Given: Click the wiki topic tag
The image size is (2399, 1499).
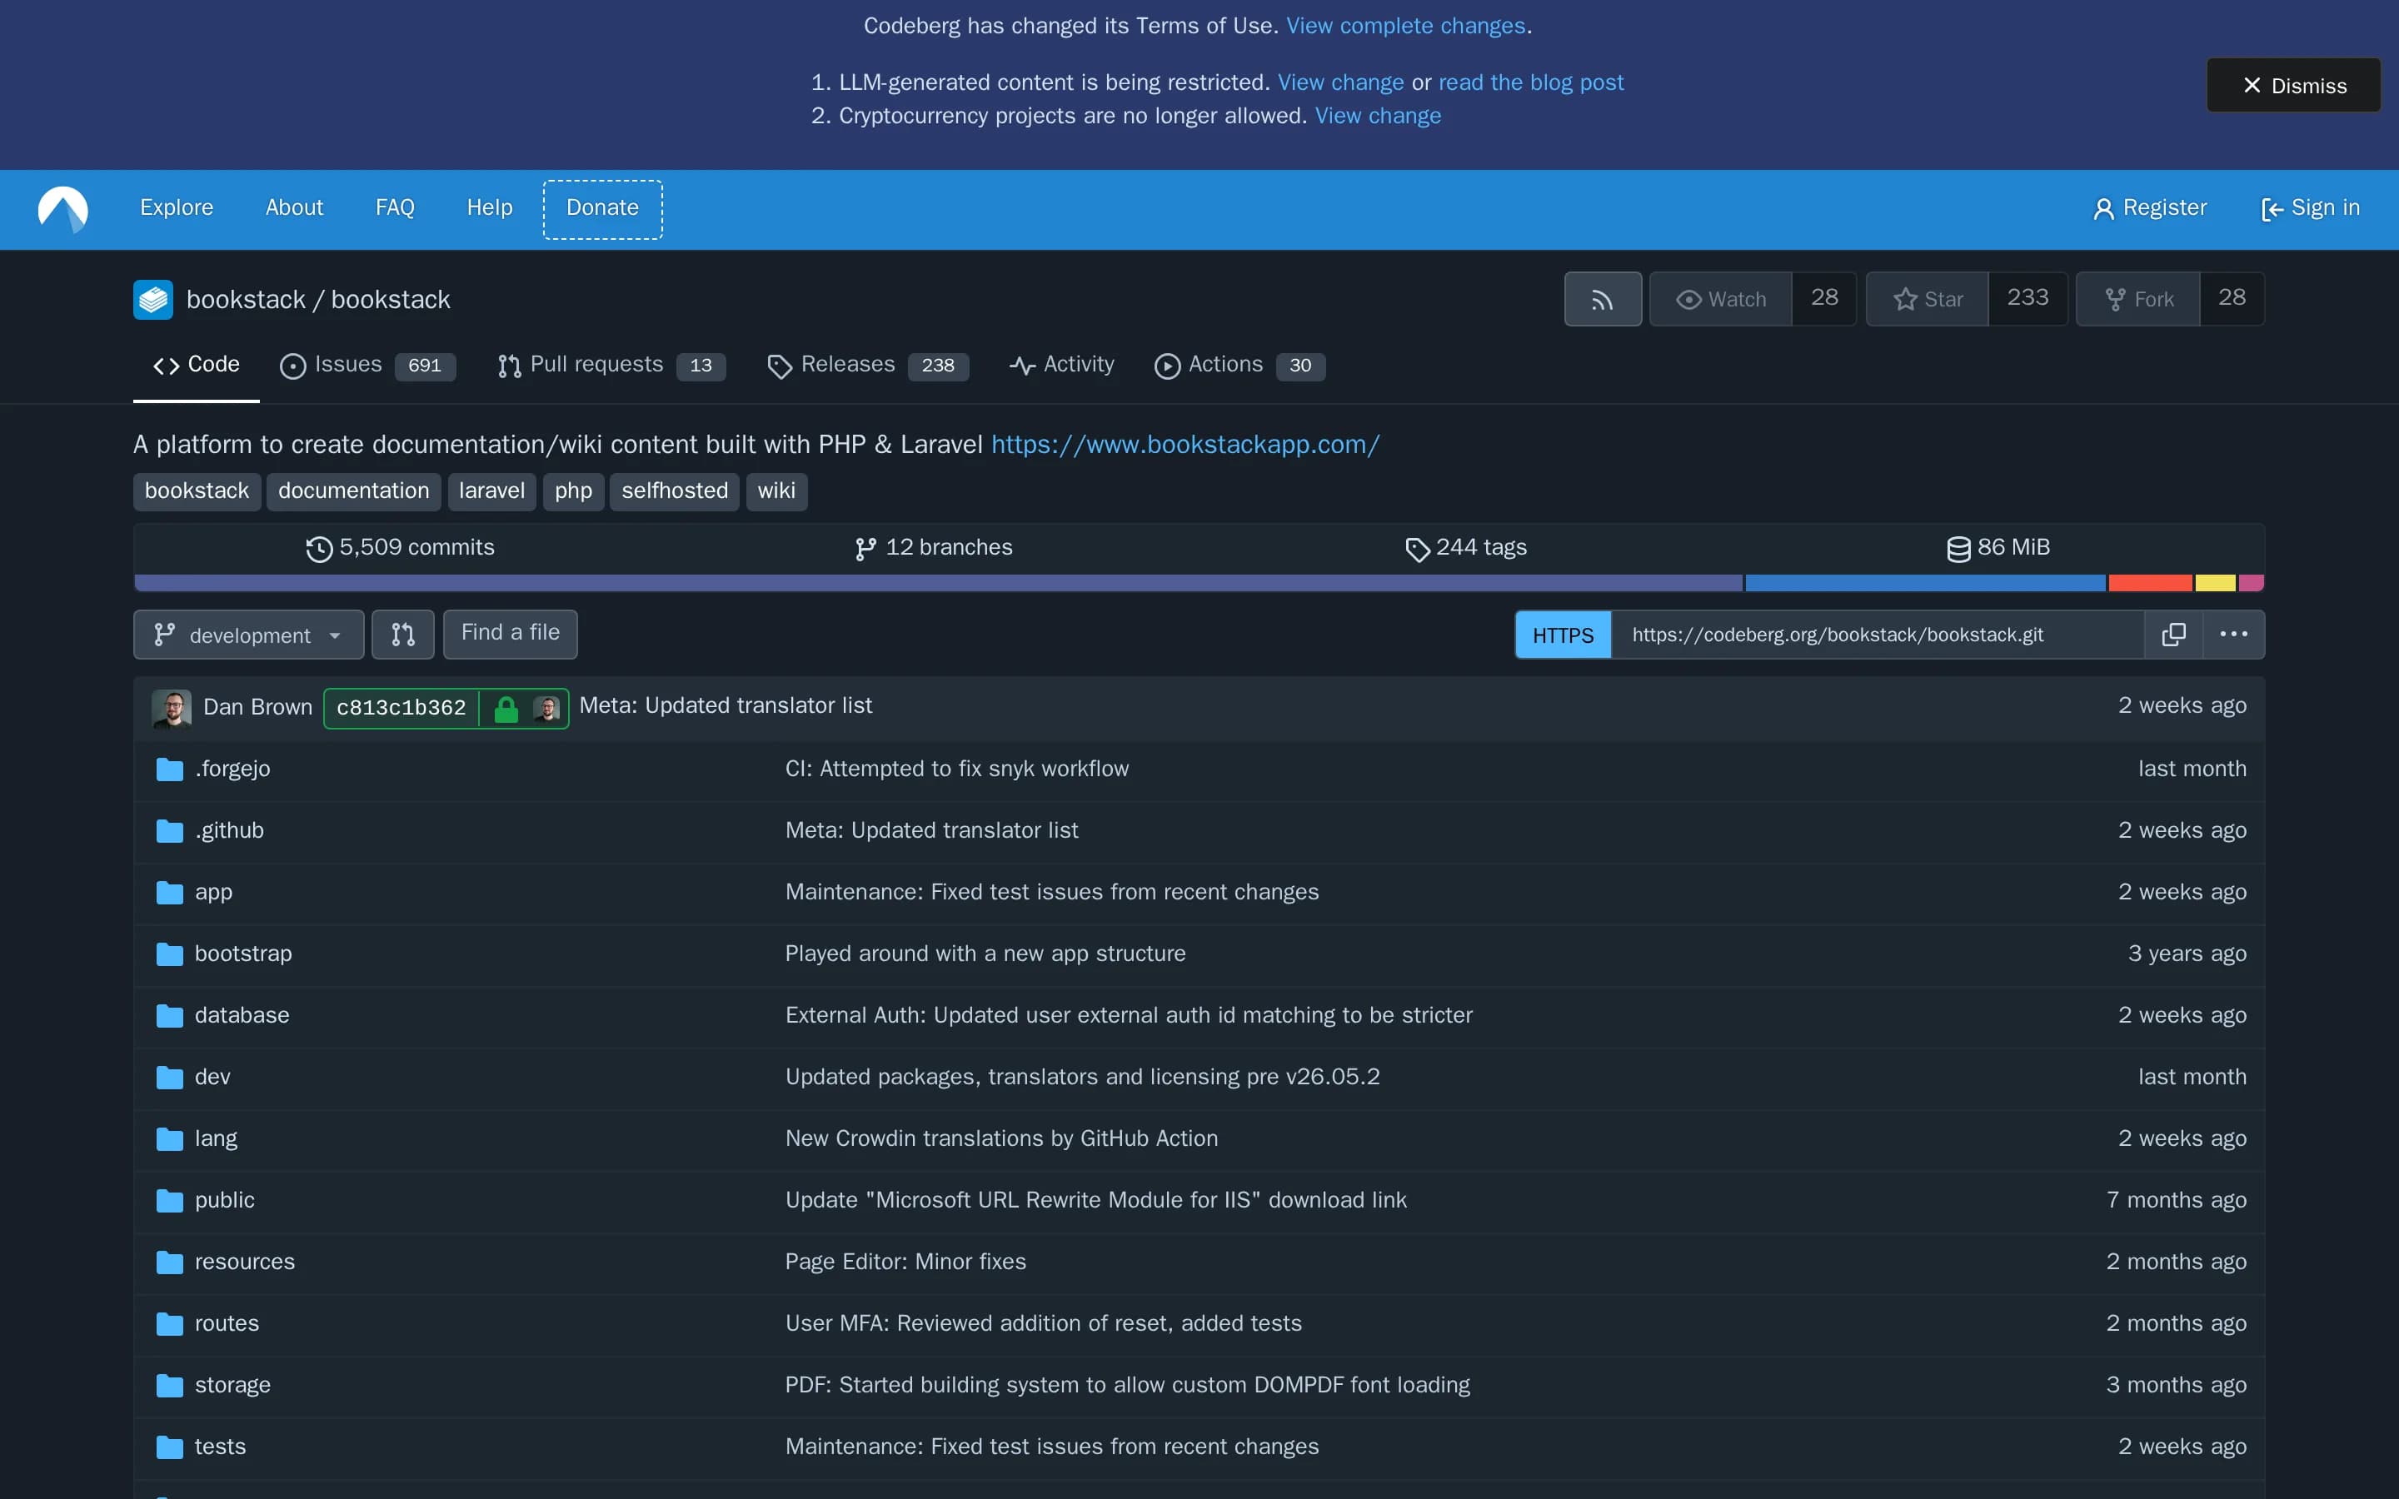Looking at the screenshot, I should [776, 491].
